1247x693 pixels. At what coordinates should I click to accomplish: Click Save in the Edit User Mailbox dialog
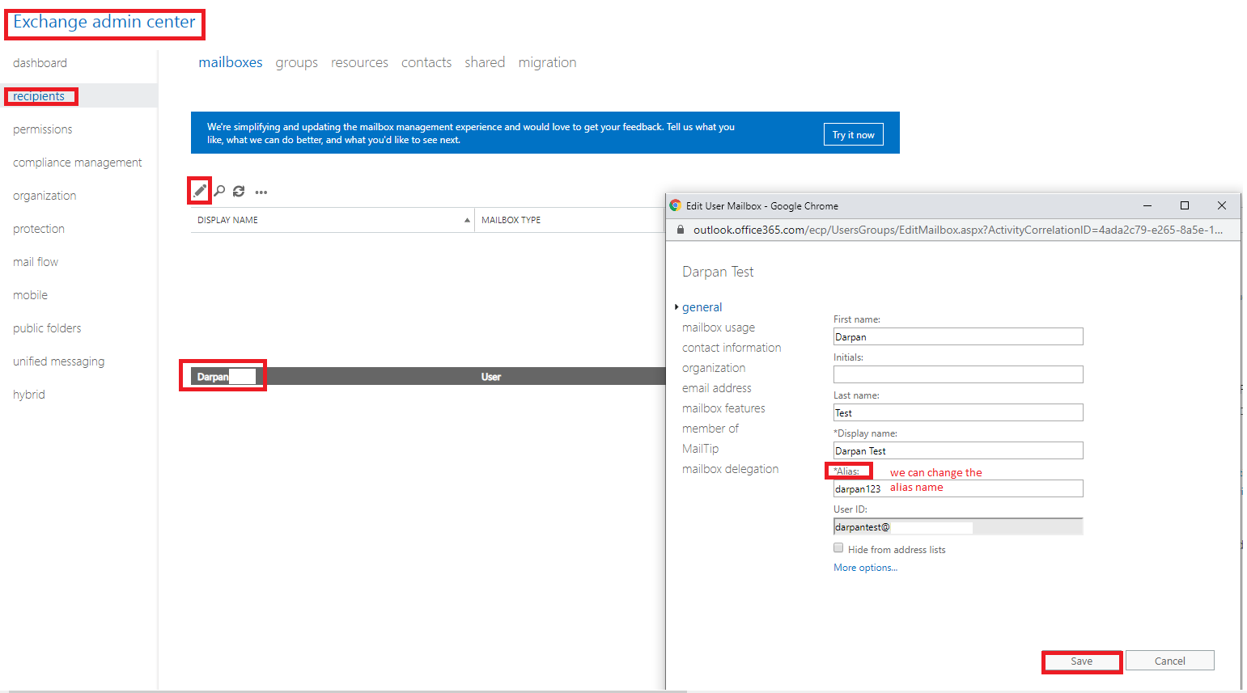click(1082, 661)
